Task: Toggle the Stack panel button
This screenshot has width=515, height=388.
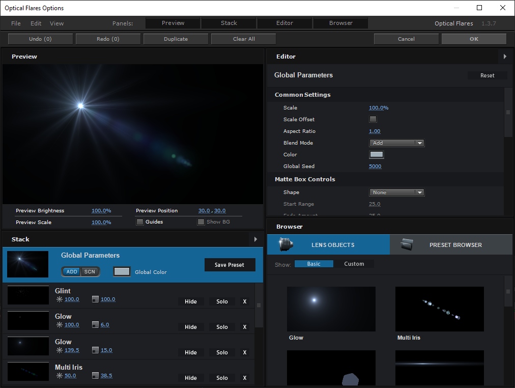Action: point(228,23)
